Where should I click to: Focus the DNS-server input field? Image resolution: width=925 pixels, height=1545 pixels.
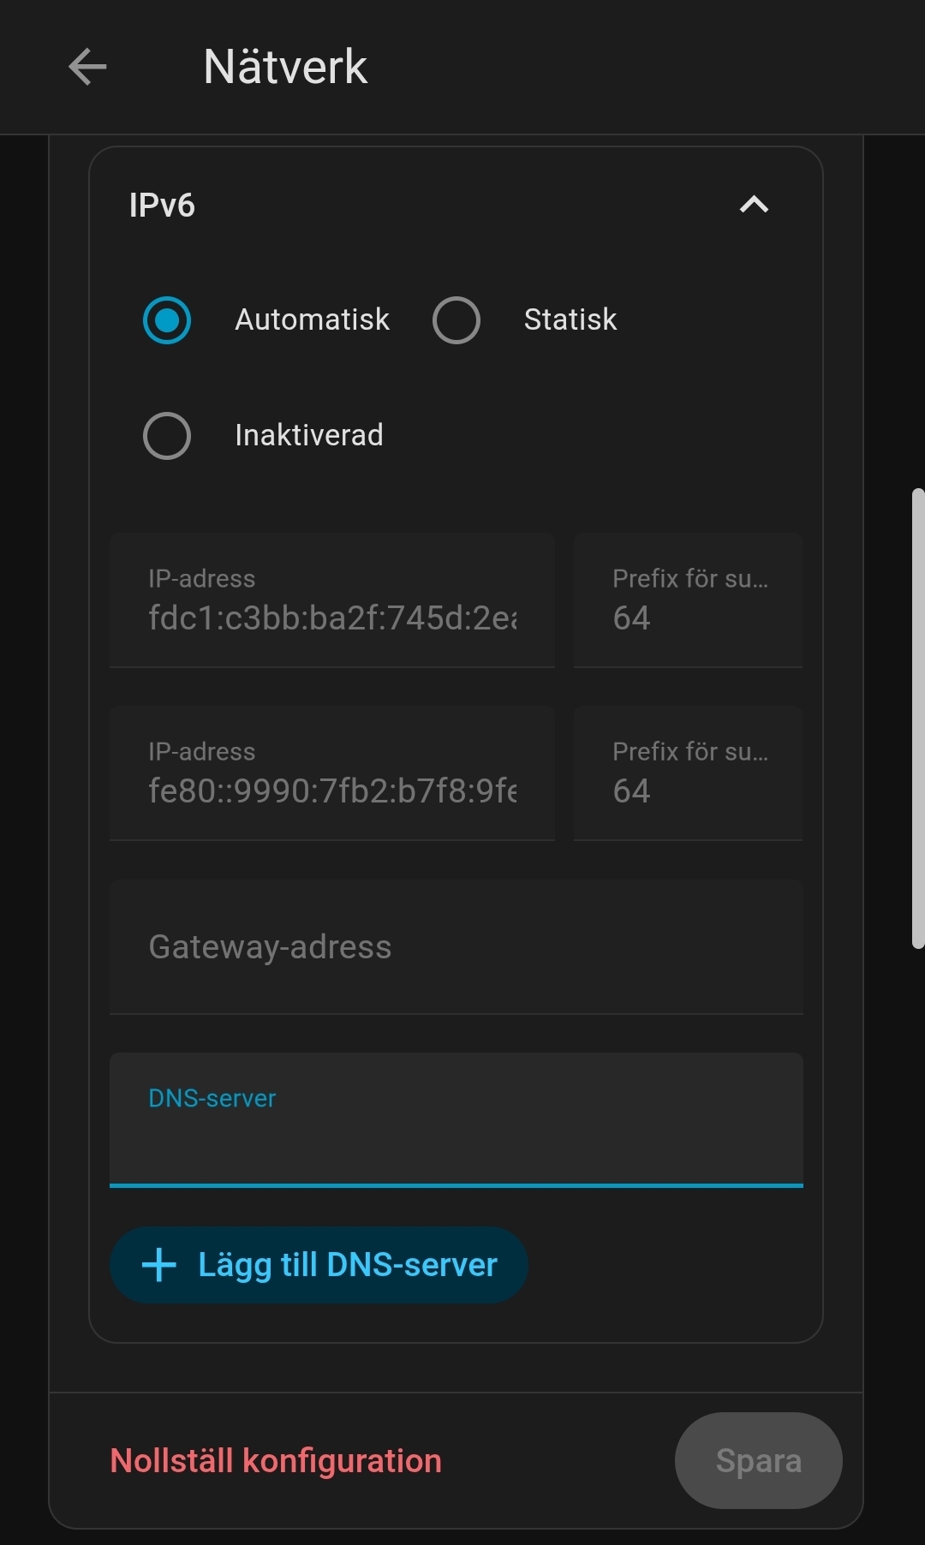[x=457, y=1130]
